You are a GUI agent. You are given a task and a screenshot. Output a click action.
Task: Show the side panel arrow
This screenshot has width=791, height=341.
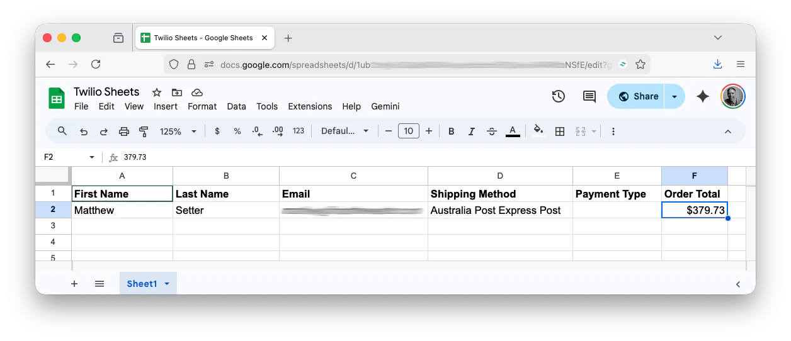(738, 284)
